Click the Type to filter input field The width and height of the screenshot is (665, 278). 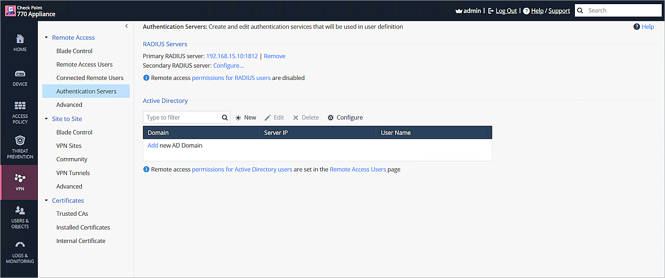[182, 117]
